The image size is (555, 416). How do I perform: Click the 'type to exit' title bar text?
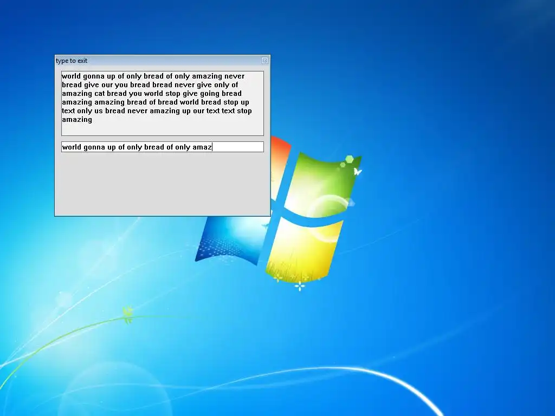pyautogui.click(x=72, y=61)
